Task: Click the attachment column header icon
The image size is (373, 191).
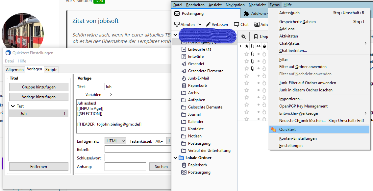Action: [x=252, y=46]
